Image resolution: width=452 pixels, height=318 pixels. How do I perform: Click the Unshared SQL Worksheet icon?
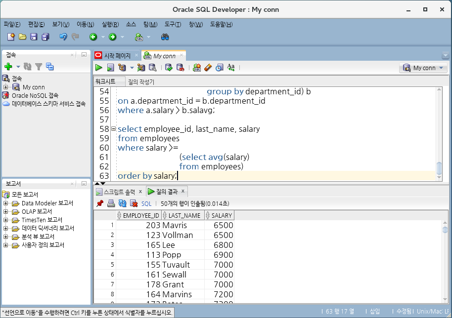(x=197, y=68)
